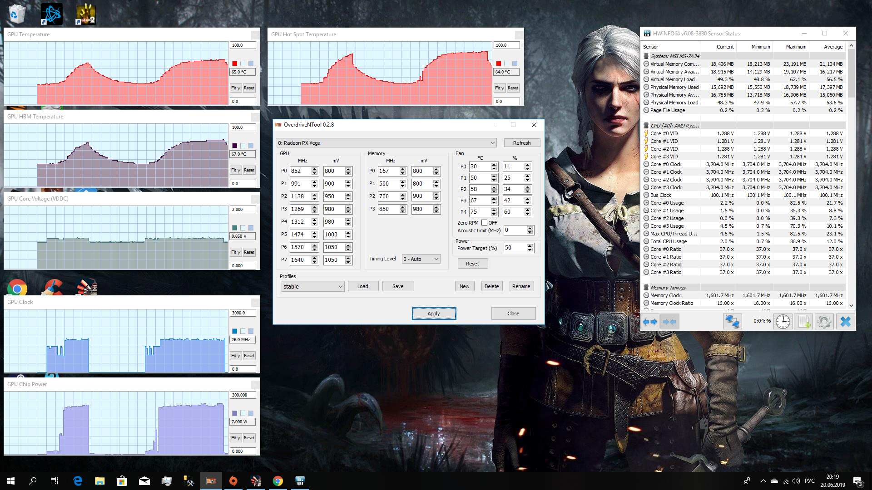This screenshot has width=872, height=490.
Task: Toggle the Zero RPM checkbox
Action: [484, 223]
